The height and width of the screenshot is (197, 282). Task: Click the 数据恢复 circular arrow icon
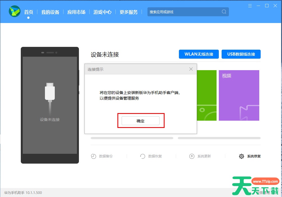click(143, 156)
